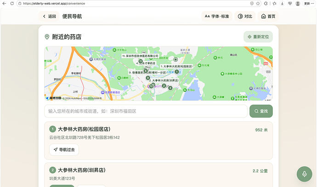317x187 pixels.
Task: Click the 大屏幛森林公园 map point
Action: [231, 74]
